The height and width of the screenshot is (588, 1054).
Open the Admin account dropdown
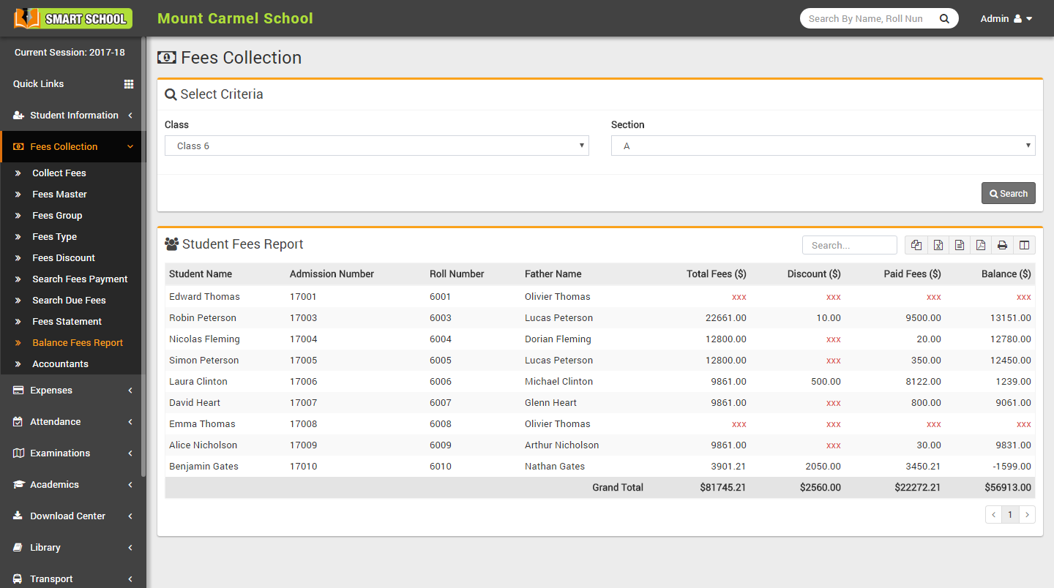click(1006, 18)
